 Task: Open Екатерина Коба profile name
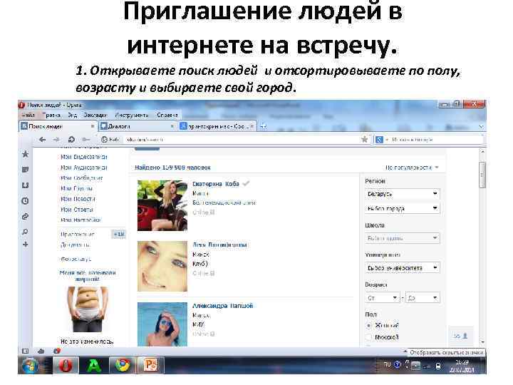[216, 184]
